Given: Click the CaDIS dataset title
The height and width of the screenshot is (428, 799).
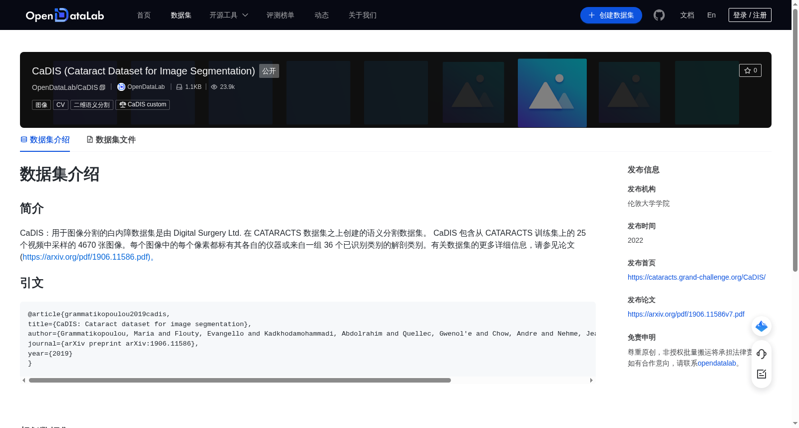Looking at the screenshot, I should [143, 71].
